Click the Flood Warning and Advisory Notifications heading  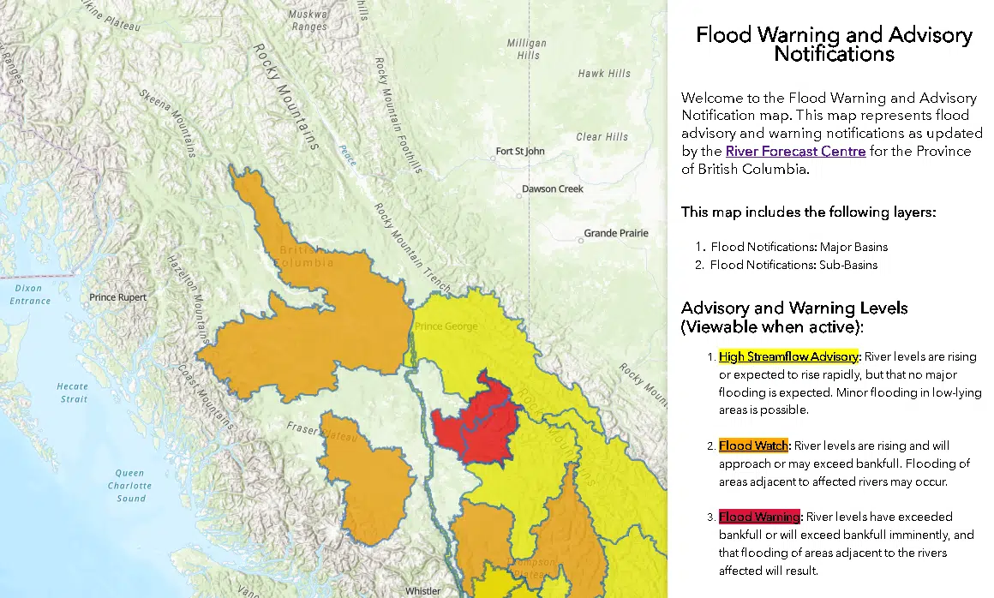[x=835, y=44]
